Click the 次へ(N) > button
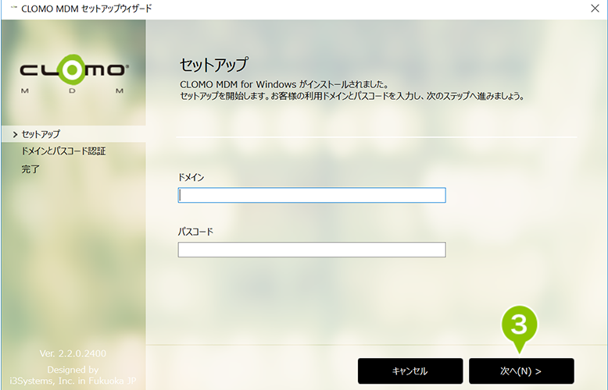The width and height of the screenshot is (608, 390). pyautogui.click(x=521, y=371)
